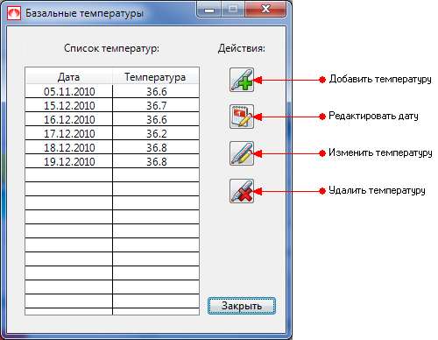Click the 36.7 temperature cell

click(x=156, y=105)
